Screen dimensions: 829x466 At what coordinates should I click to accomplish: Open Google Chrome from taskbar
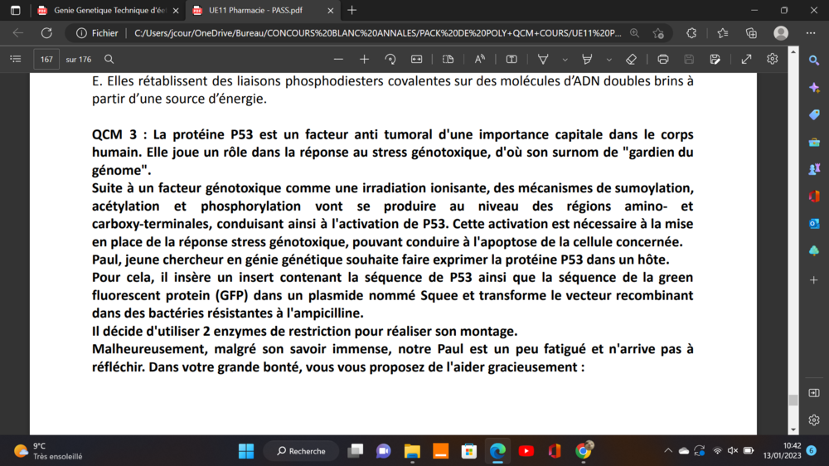pyautogui.click(x=583, y=451)
